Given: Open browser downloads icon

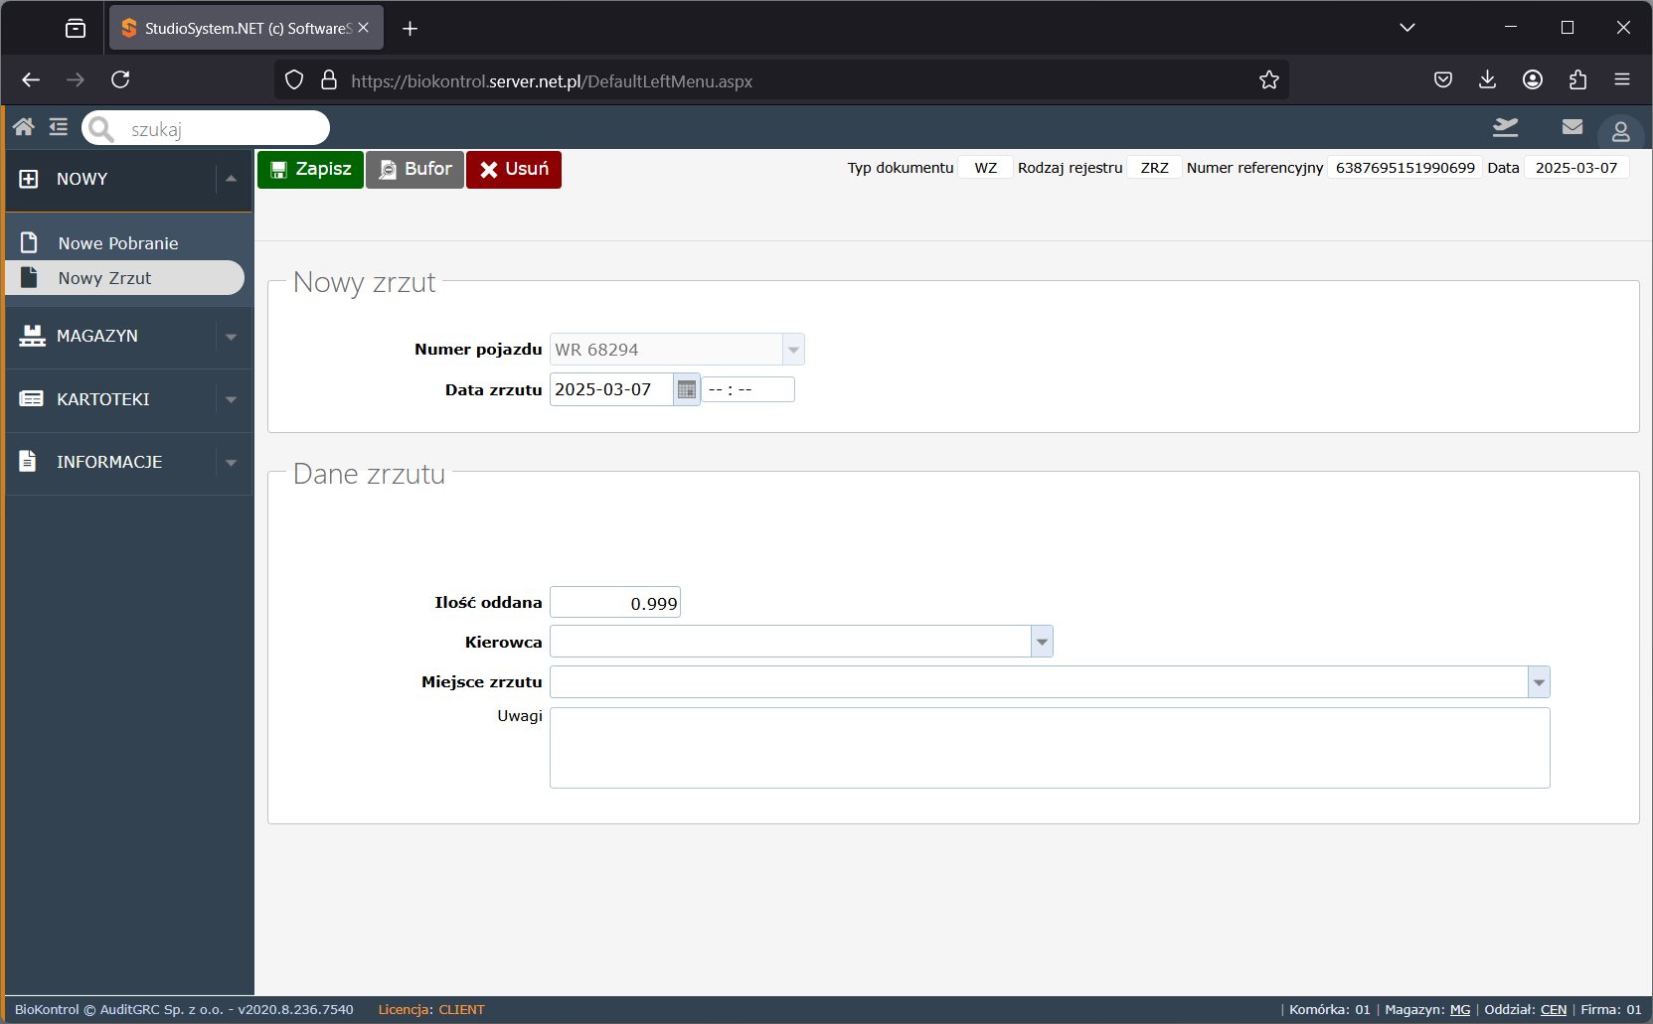Looking at the screenshot, I should pos(1487,80).
